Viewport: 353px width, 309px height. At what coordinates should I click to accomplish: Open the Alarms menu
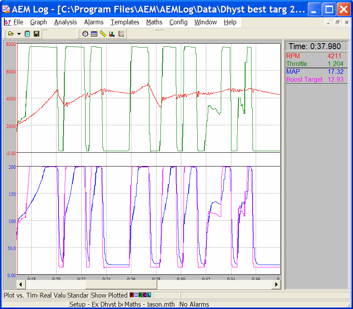tap(94, 22)
